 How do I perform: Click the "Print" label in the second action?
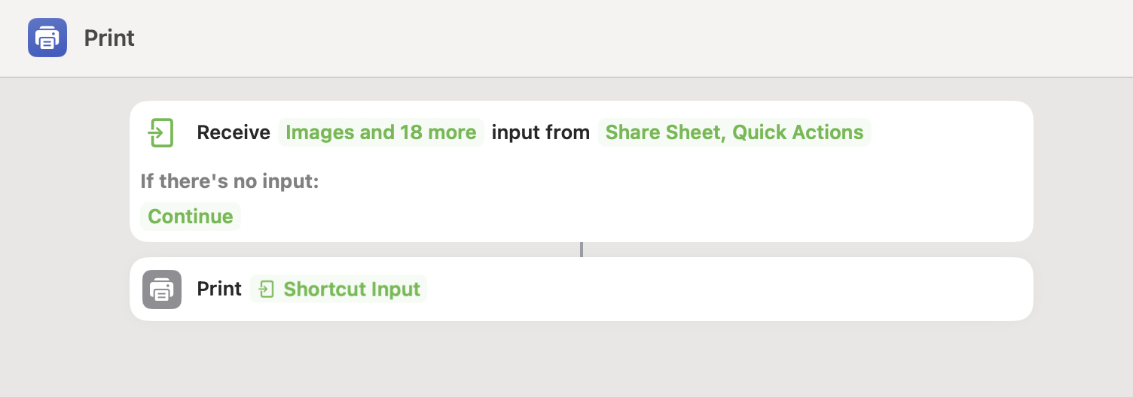219,289
